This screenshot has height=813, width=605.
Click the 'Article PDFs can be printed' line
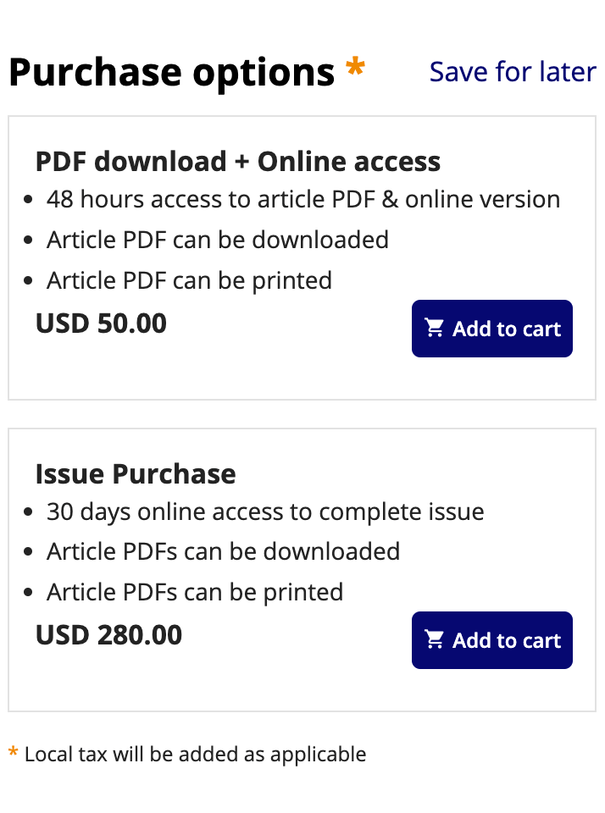pos(195,593)
